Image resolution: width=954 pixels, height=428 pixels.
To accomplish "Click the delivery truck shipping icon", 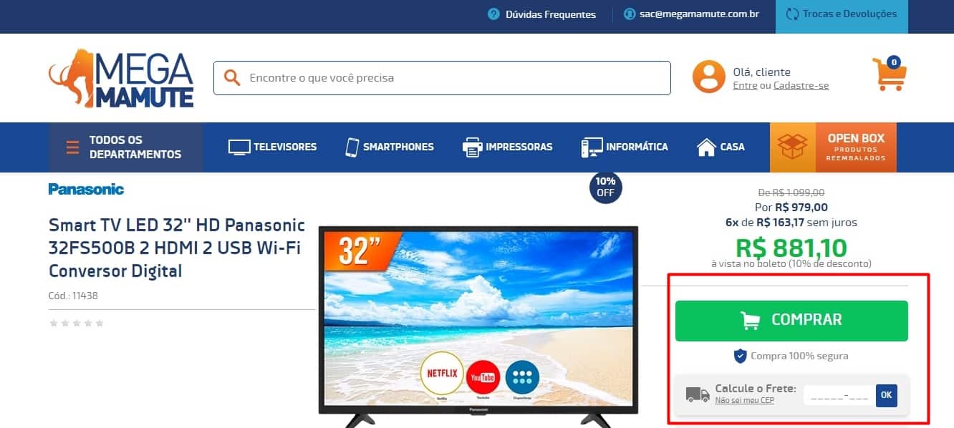I will 697,394.
